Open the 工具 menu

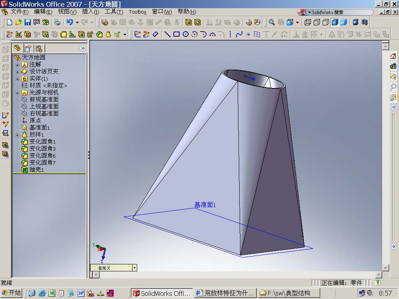[114, 12]
